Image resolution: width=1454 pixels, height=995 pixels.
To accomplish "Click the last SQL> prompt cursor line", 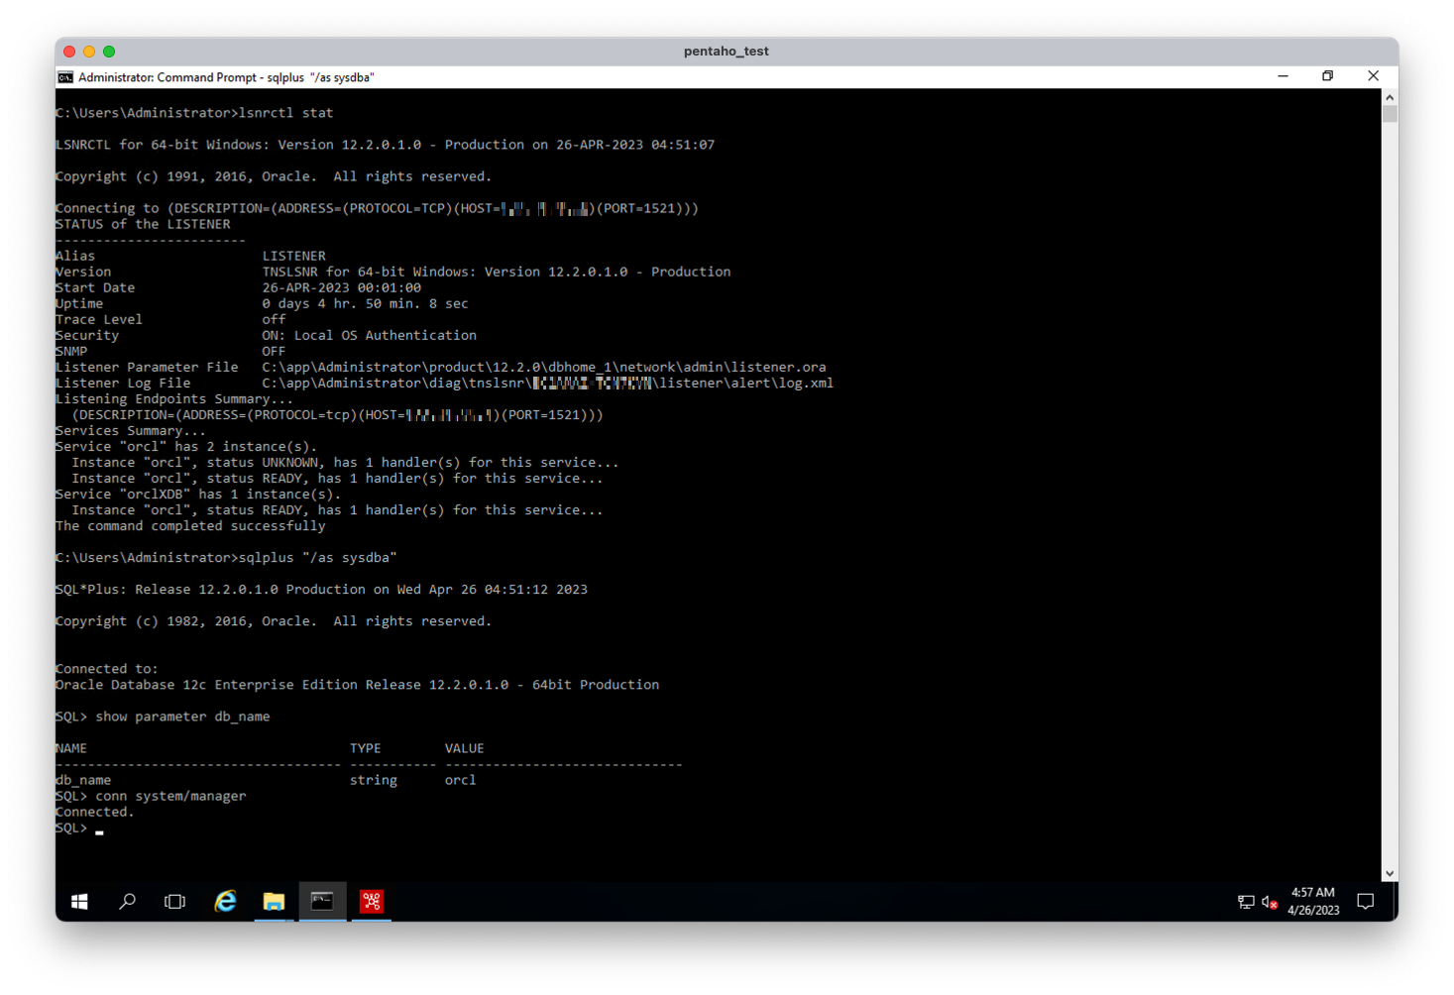I will [x=80, y=829].
